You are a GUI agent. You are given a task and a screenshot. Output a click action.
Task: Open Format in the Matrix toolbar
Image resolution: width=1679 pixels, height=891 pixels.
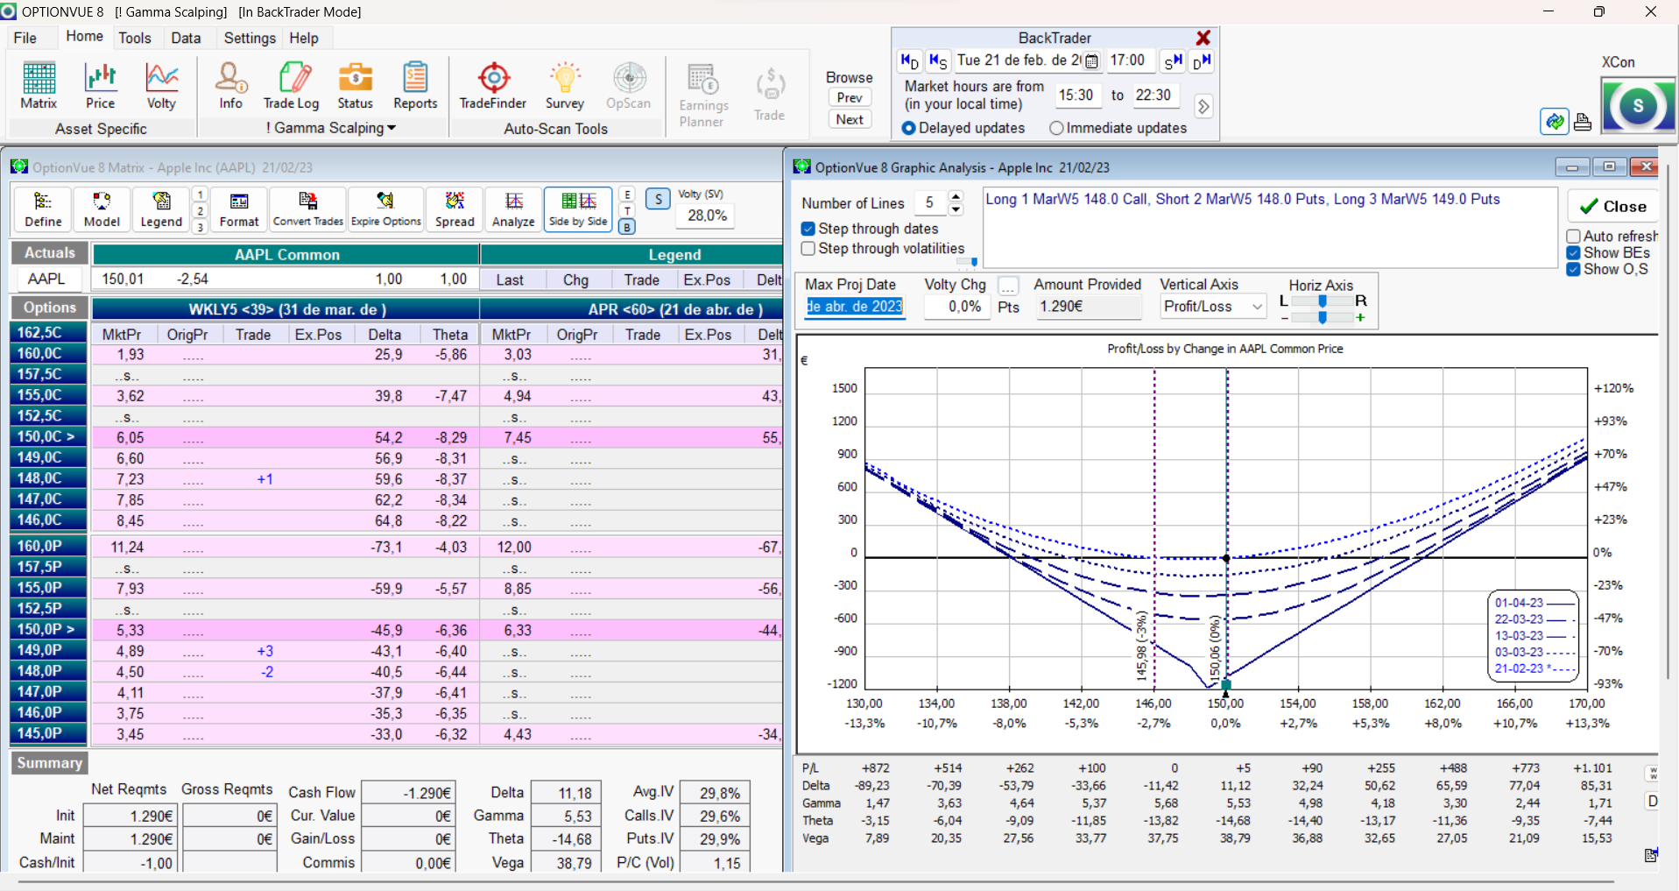point(239,209)
